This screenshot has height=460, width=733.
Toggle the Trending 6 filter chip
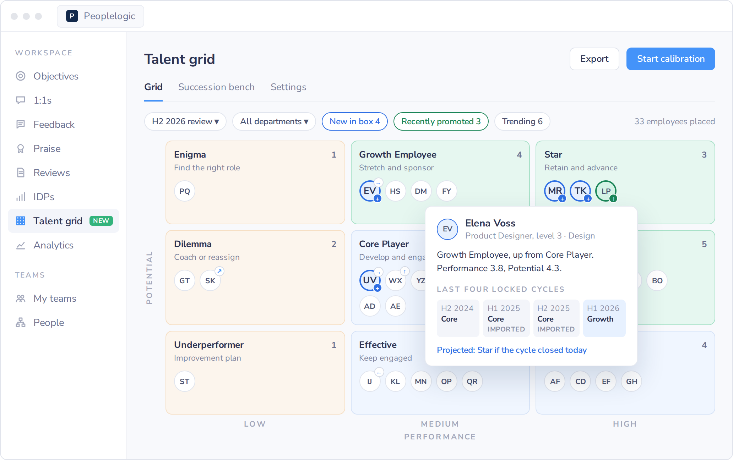tap(522, 121)
